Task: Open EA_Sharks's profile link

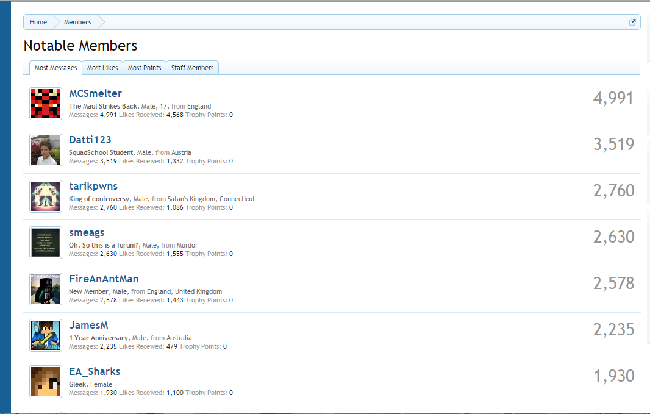Action: tap(95, 372)
